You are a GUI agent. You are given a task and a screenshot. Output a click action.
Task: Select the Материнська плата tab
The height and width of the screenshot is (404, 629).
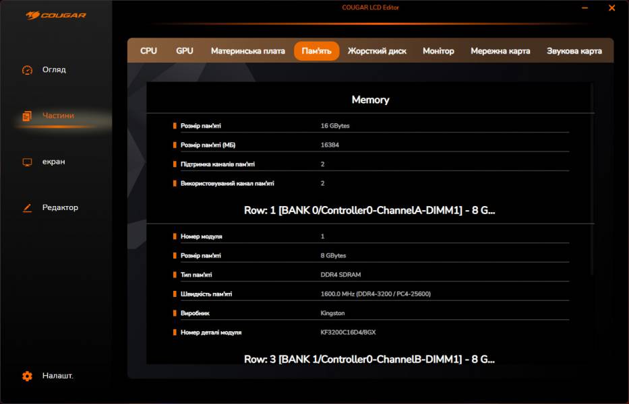point(247,51)
